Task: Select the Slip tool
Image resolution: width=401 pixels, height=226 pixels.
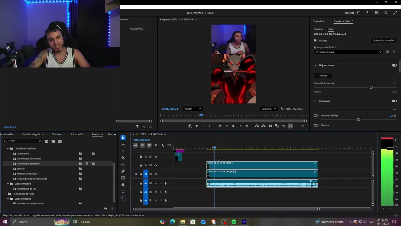Action: [x=123, y=164]
